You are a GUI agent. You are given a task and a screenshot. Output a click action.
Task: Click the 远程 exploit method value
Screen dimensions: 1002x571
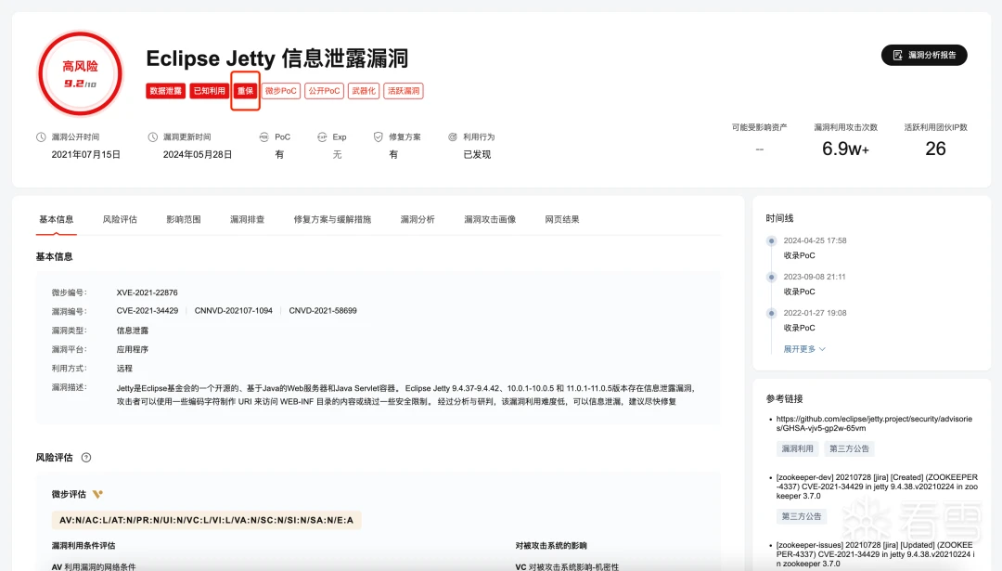point(124,369)
